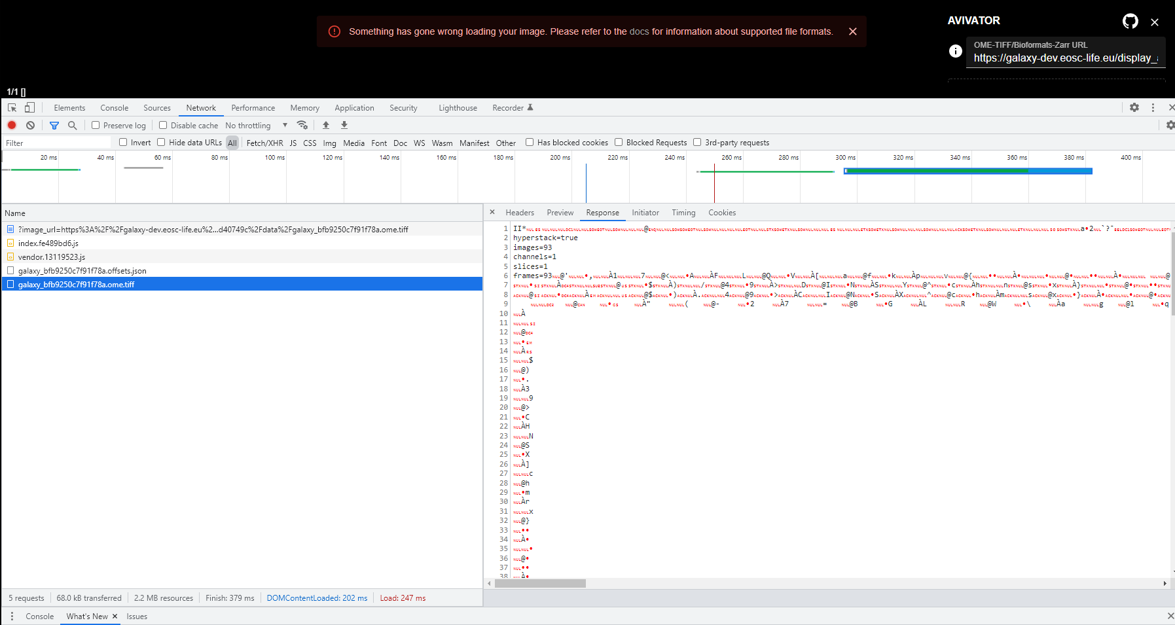Image resolution: width=1175 pixels, height=625 pixels.
Task: Open the AVIVATOR GitHub repository
Action: coord(1130,21)
